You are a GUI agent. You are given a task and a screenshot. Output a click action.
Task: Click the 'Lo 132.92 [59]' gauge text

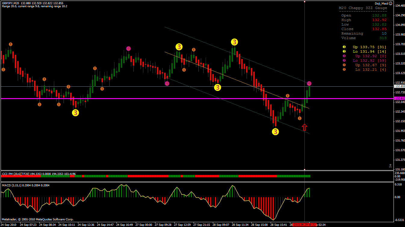369,61
